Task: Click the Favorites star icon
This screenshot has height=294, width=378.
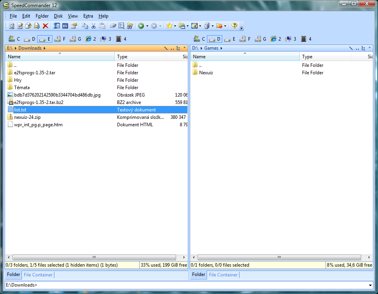Action: [x=169, y=26]
